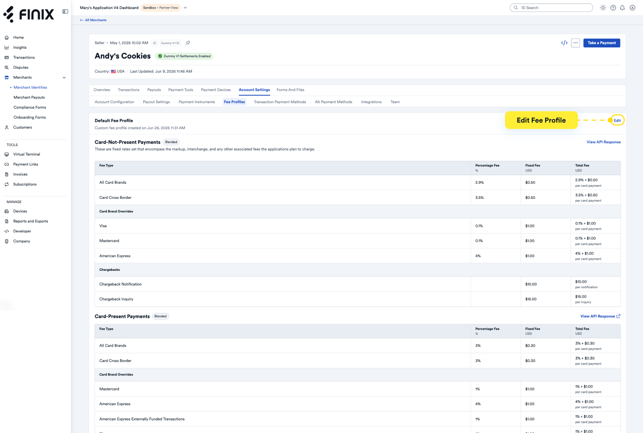Open notifications bell
643x433 pixels.
coord(622,8)
